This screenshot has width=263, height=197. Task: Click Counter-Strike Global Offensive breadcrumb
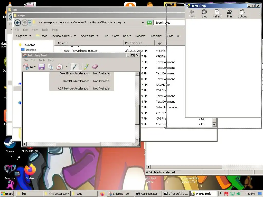[x=93, y=22]
